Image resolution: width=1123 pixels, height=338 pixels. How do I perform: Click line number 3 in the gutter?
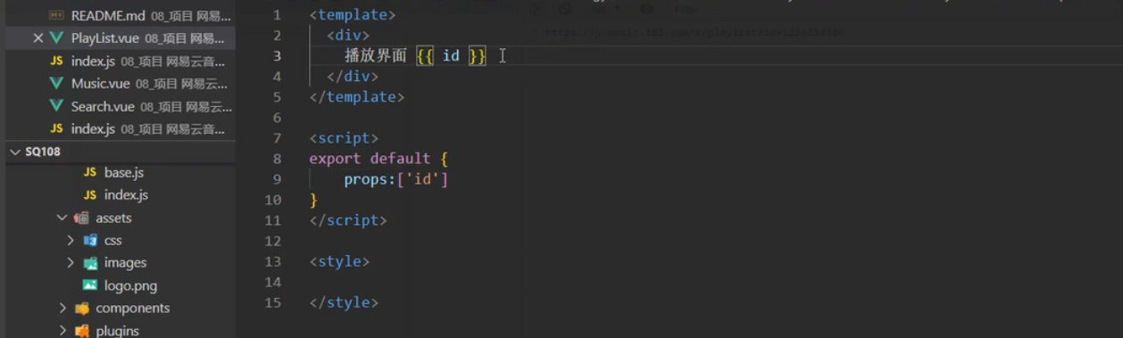[x=277, y=56]
